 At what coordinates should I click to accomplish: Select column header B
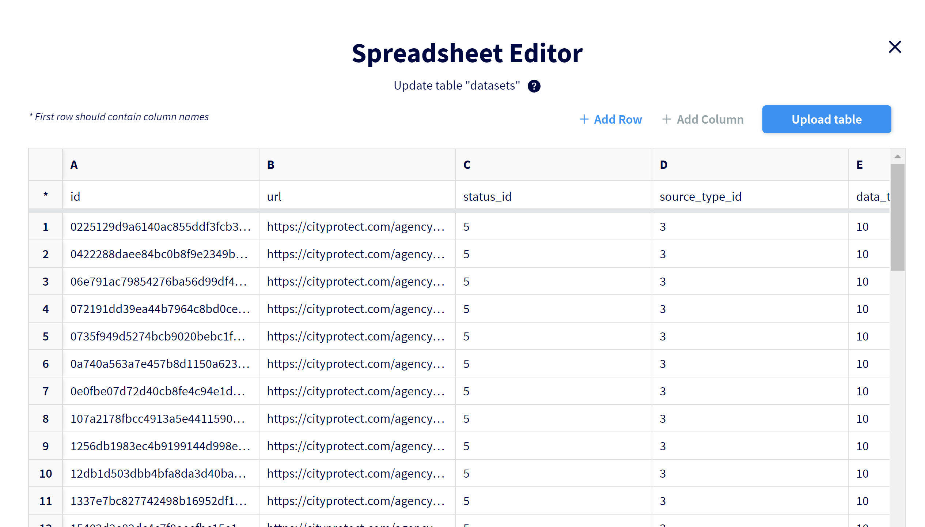(356, 165)
